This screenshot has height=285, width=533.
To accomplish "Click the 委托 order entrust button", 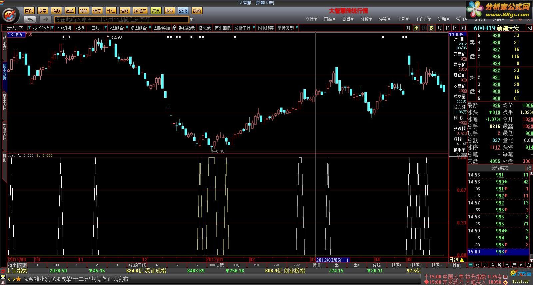I will (x=183, y=11).
